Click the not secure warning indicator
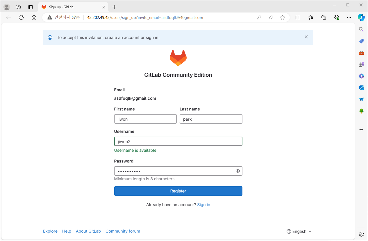Viewport: 368px width, 241px height. [x=63, y=17]
